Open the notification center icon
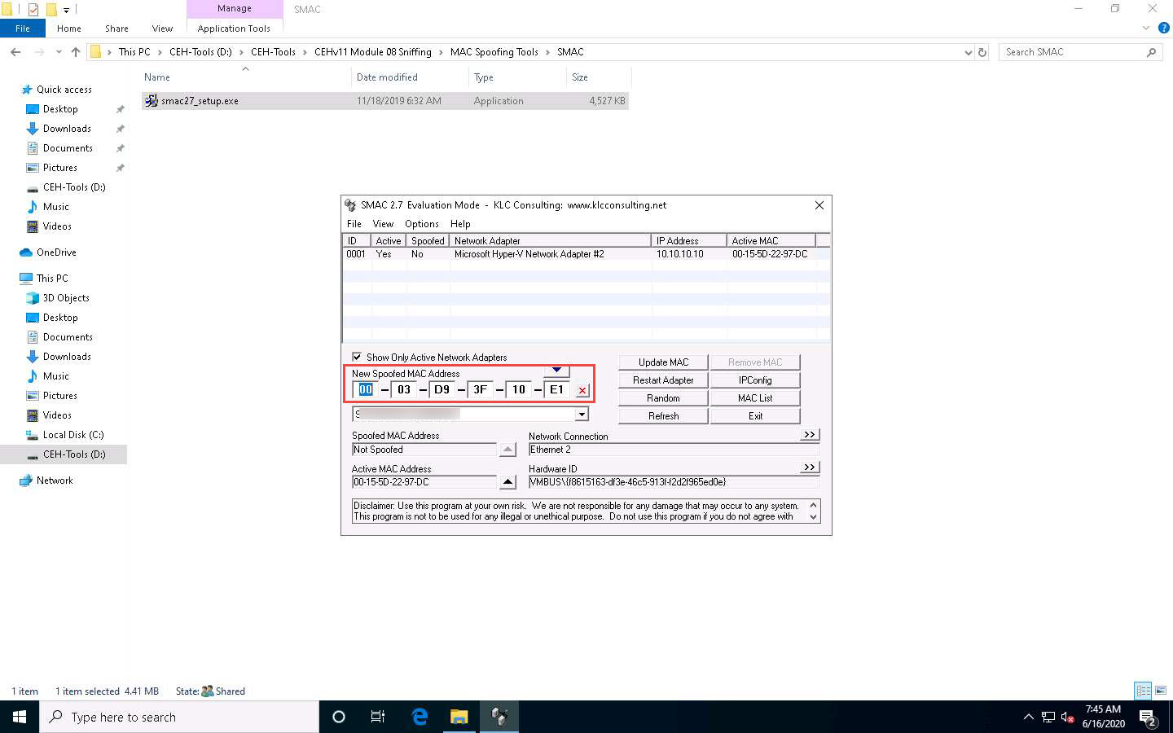 (1149, 718)
